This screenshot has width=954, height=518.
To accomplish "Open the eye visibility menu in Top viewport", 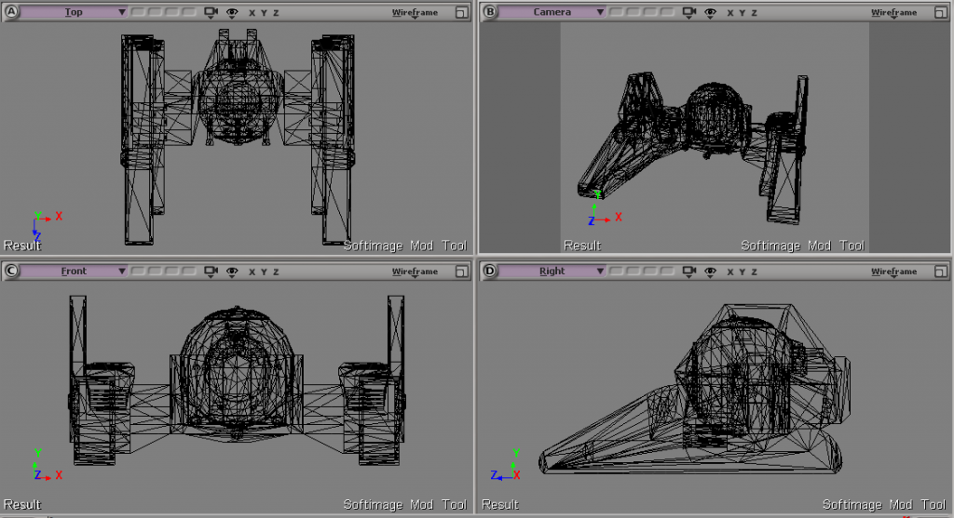I will 232,13.
